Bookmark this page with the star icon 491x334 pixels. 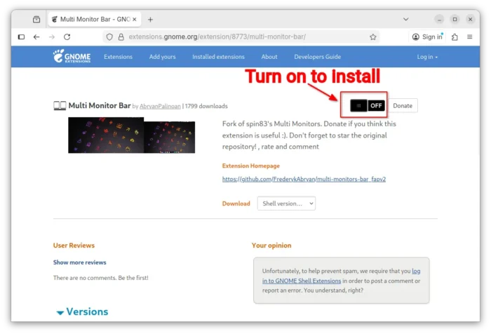point(373,36)
